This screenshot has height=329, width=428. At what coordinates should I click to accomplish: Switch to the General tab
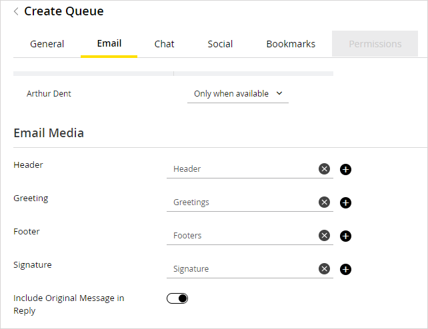point(47,44)
